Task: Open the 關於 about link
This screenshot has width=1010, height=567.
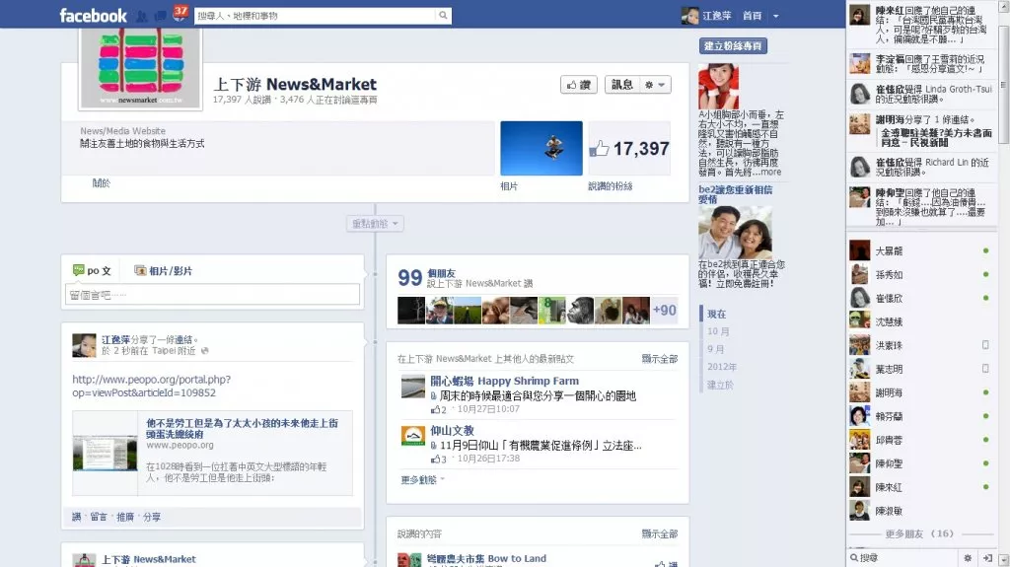Action: pos(102,183)
